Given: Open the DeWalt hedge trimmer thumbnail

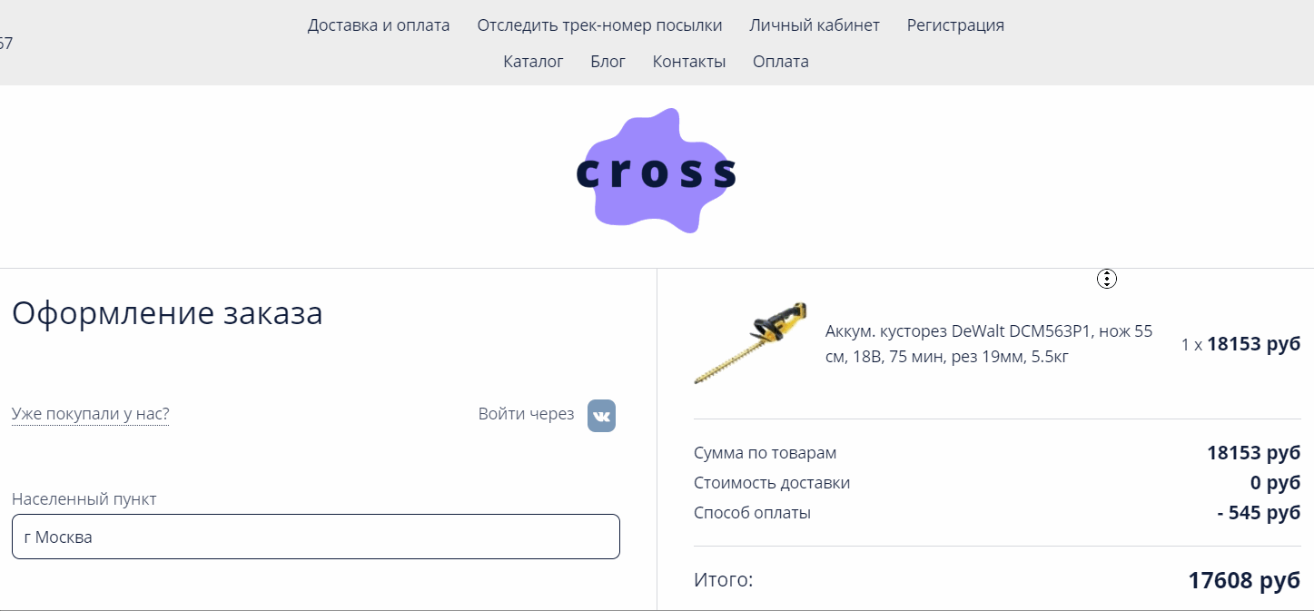Looking at the screenshot, I should coord(751,343).
